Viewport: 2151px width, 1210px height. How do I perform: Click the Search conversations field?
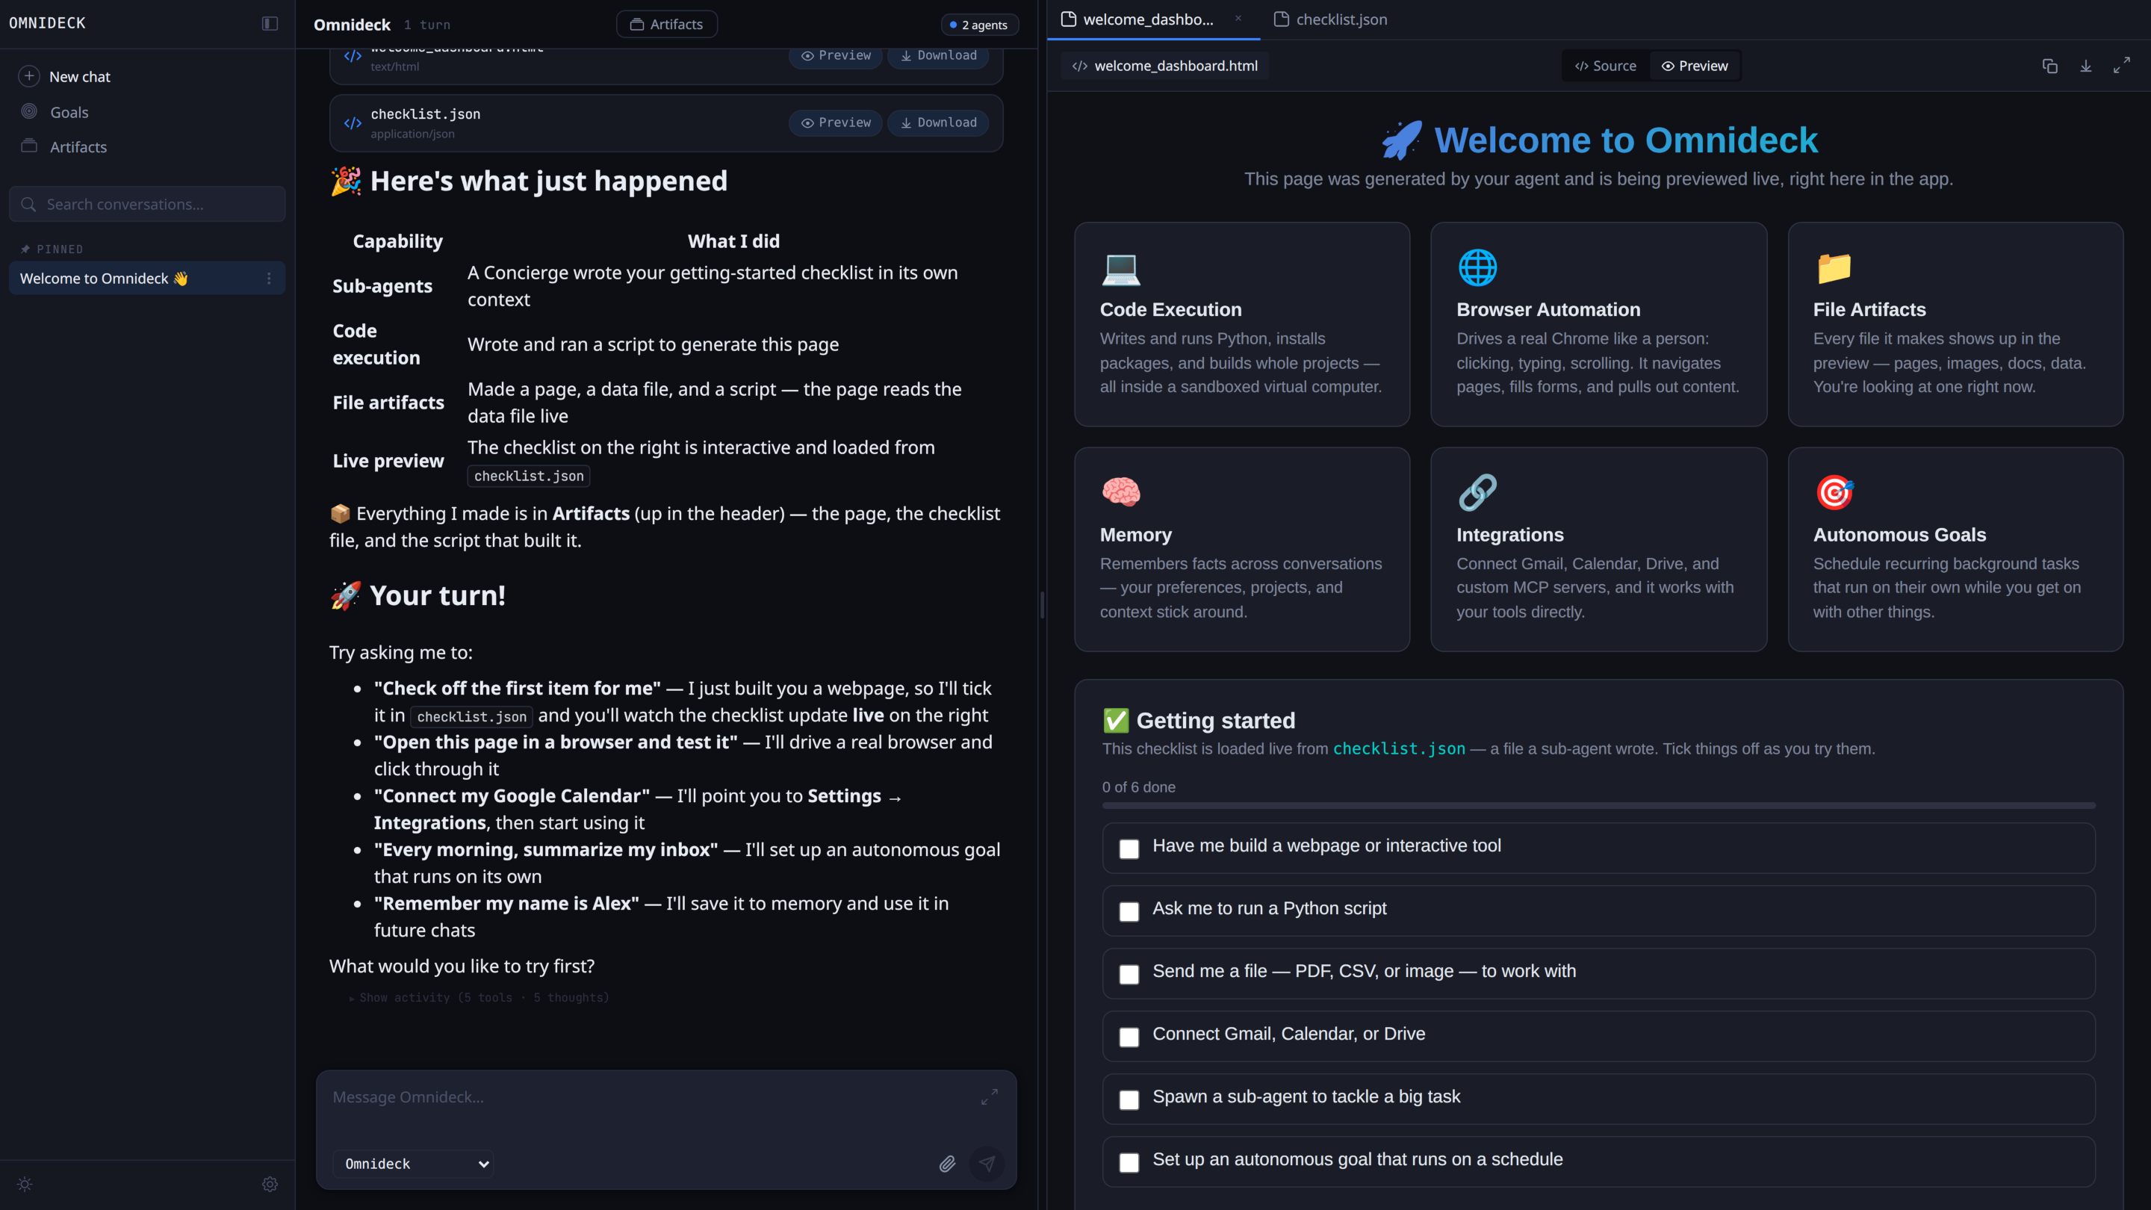(147, 205)
